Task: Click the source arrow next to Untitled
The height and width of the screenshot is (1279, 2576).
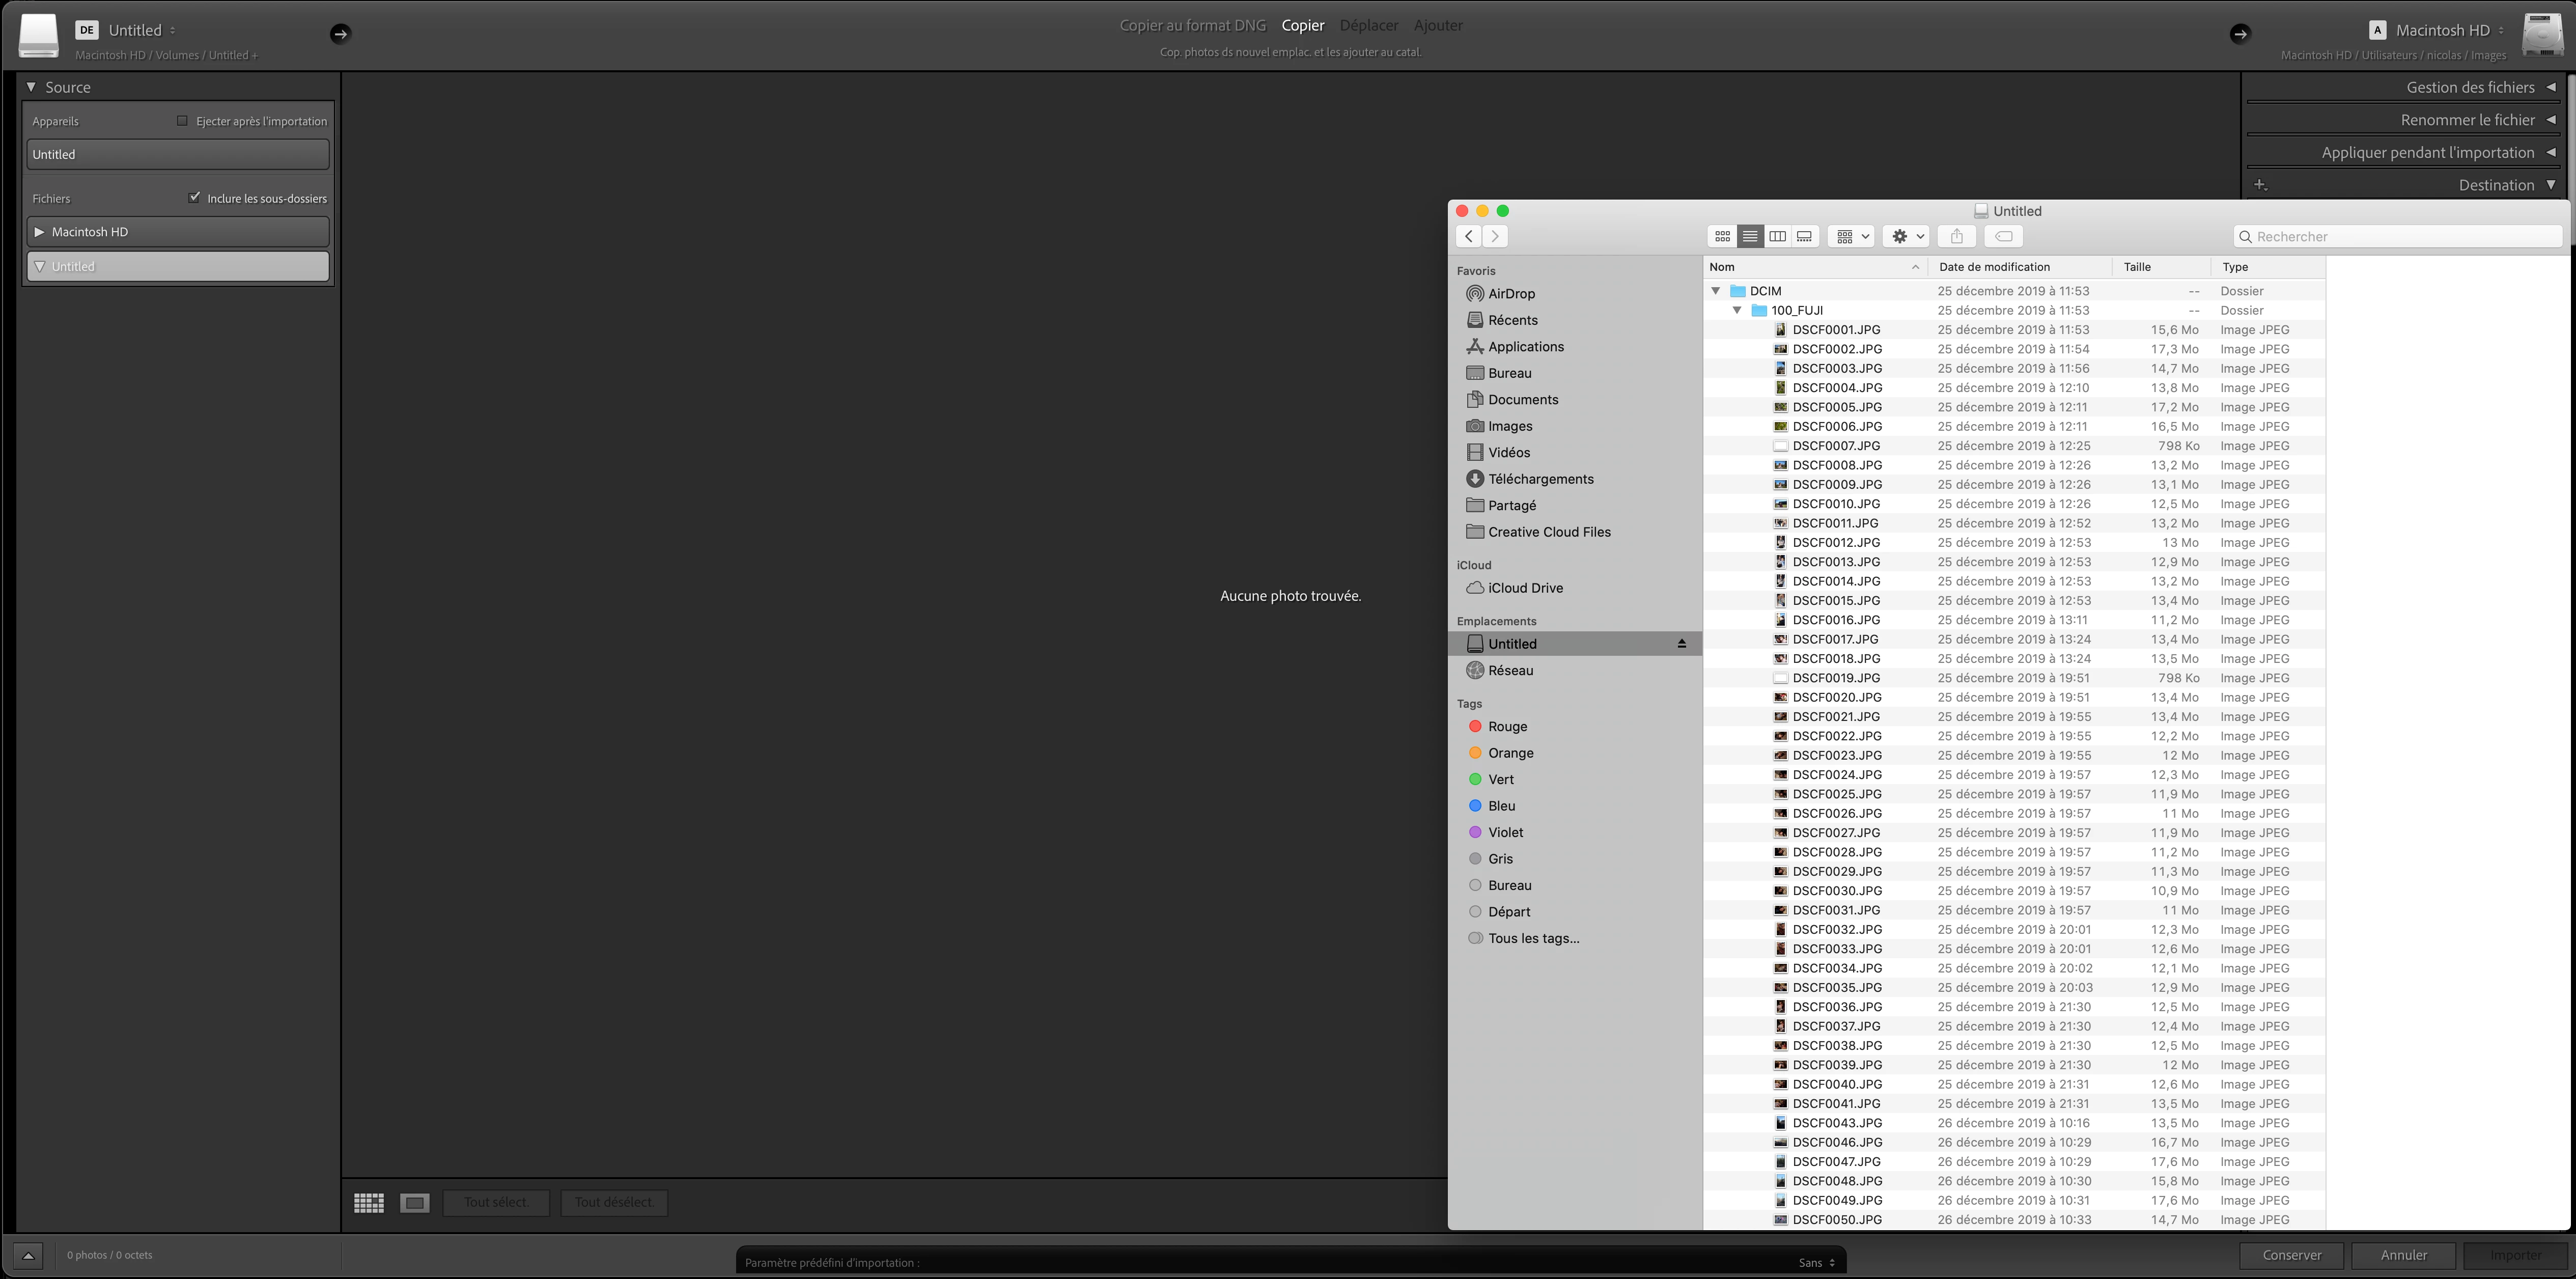Action: [x=340, y=34]
